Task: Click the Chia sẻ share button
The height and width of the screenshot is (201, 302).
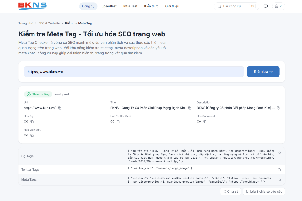Action: coord(230,192)
